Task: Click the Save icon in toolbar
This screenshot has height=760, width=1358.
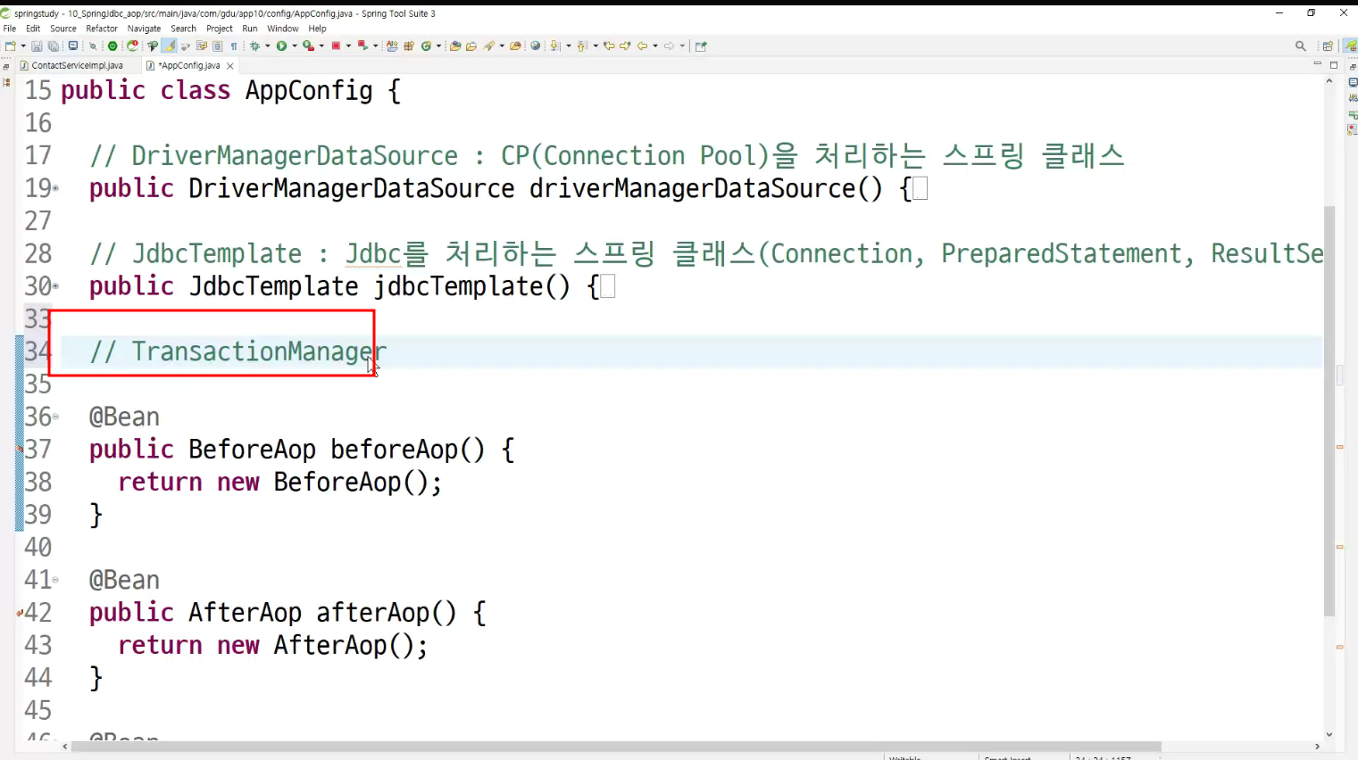Action: click(37, 45)
